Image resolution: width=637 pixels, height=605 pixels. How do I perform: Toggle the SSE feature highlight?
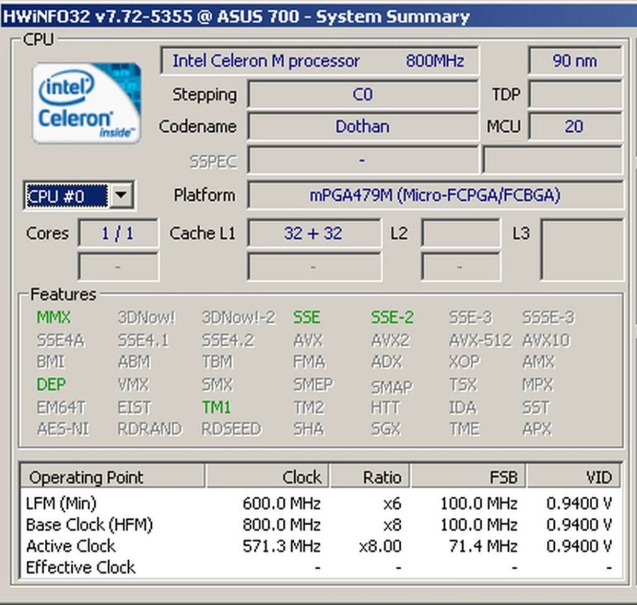[307, 318]
